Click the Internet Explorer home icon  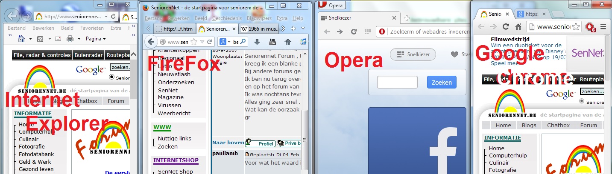21,39
